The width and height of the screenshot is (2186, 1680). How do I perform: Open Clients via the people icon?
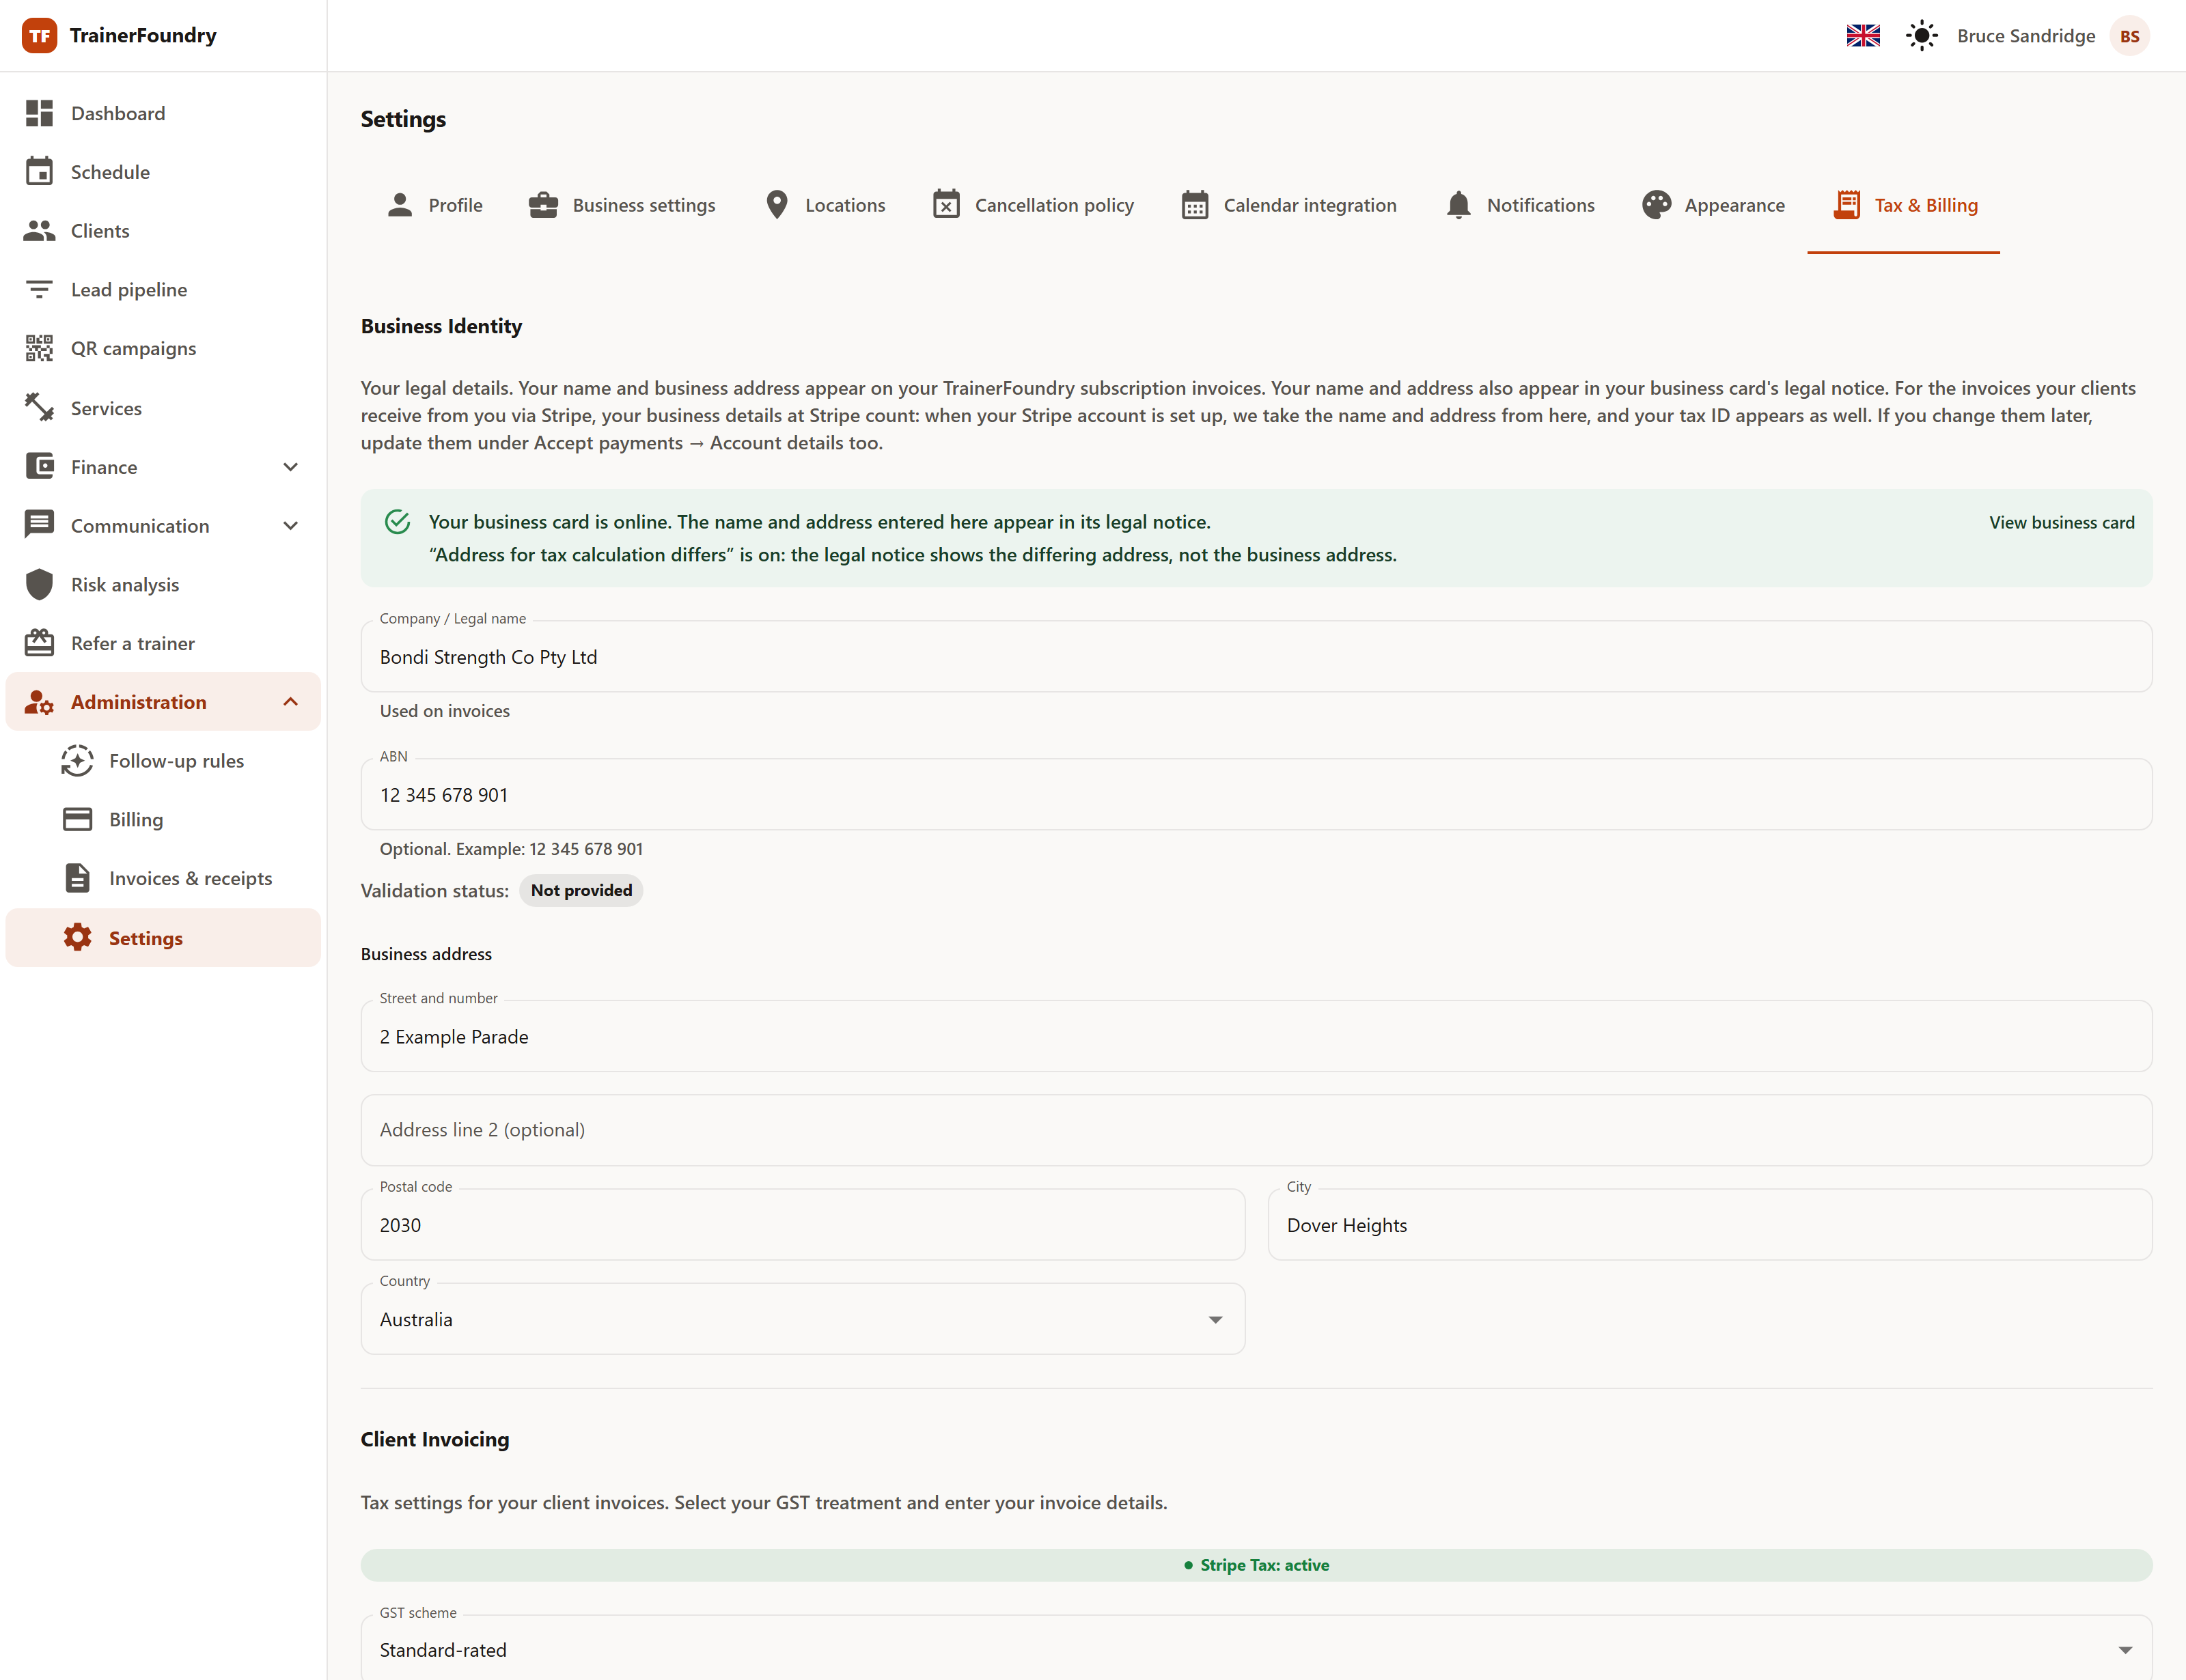pos(39,231)
